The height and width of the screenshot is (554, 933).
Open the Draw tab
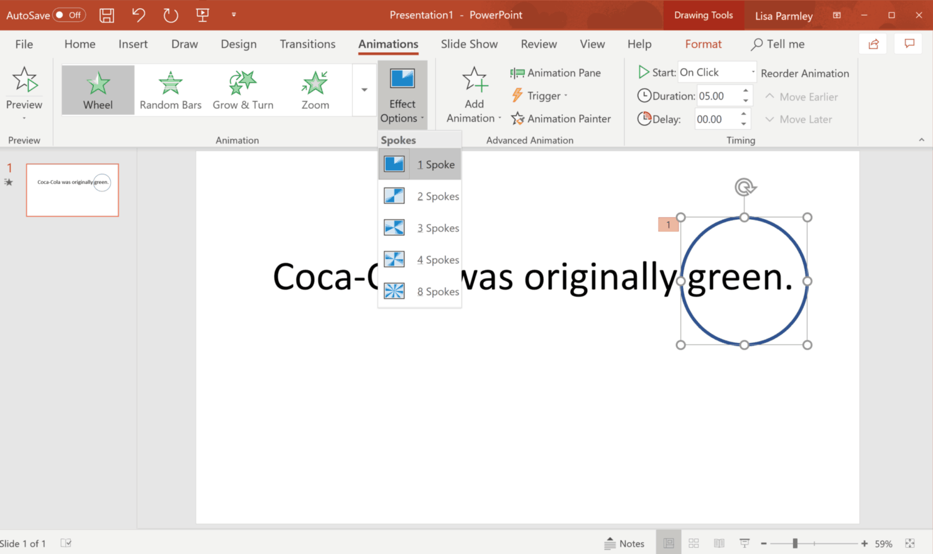pos(185,44)
